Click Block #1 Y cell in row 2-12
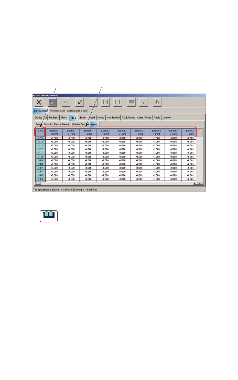Image resolution: width=238 pixels, height=380 pixels. tap(71, 149)
